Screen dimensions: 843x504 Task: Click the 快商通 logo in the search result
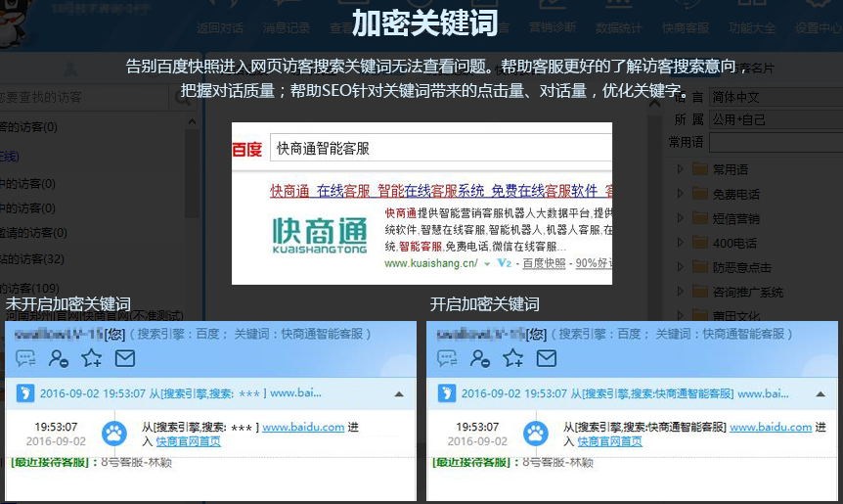point(319,235)
